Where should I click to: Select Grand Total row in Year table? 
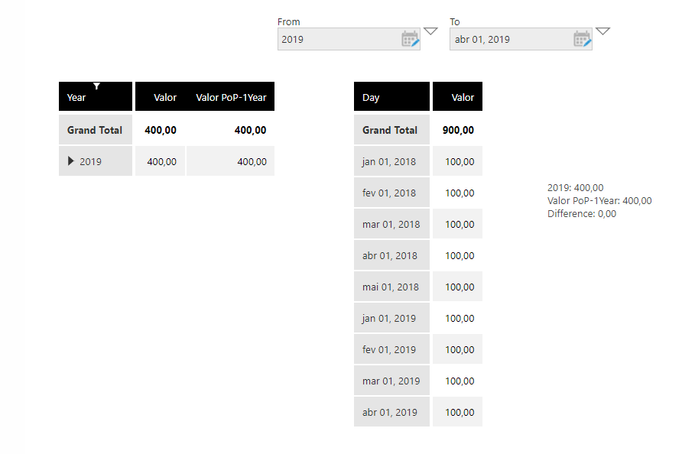167,130
